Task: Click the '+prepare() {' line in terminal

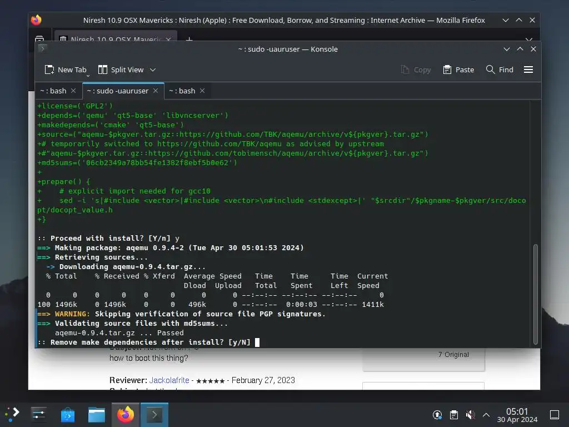Action: click(x=63, y=182)
